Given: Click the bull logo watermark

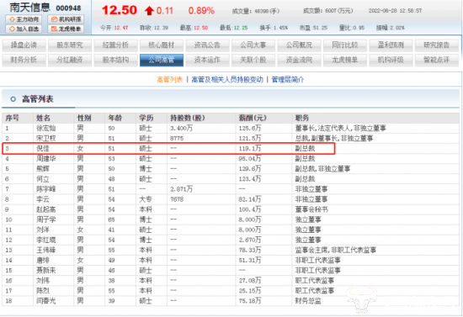Looking at the screenshot, I should 362,299.
